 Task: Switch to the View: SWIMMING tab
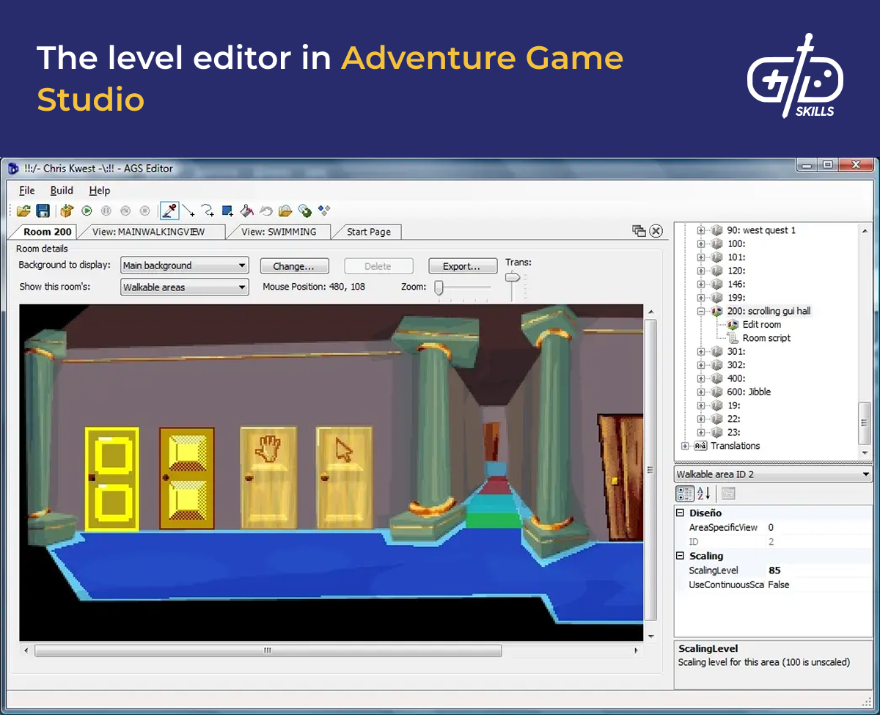tap(279, 231)
